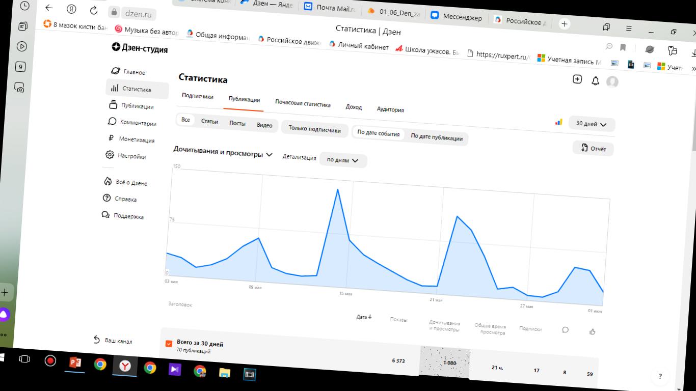Click the downloads arrow icon in toolbar
Viewport: 696px width, 391px height.
pos(693,52)
